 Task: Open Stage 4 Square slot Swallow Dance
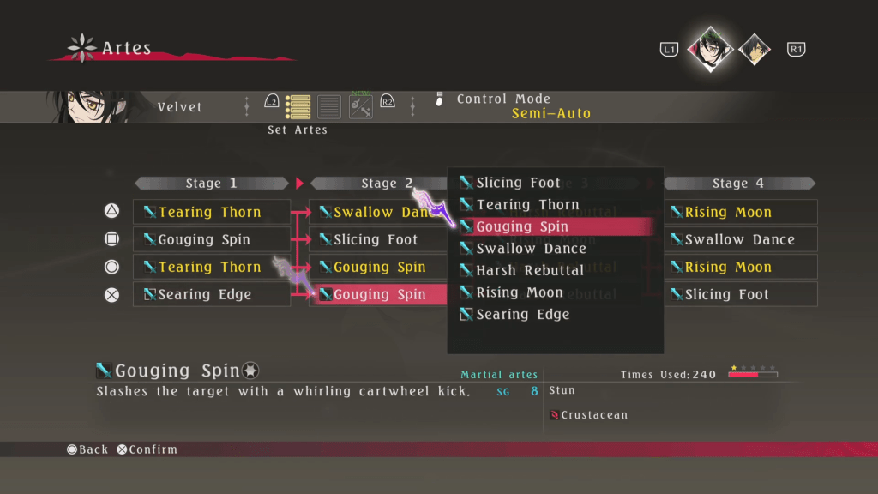(x=741, y=239)
